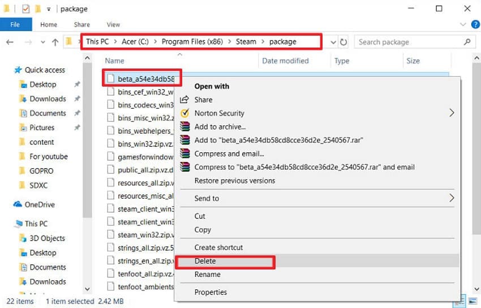The width and height of the screenshot is (481, 308).
Task: Choose Copy in context menu
Action: (x=203, y=230)
